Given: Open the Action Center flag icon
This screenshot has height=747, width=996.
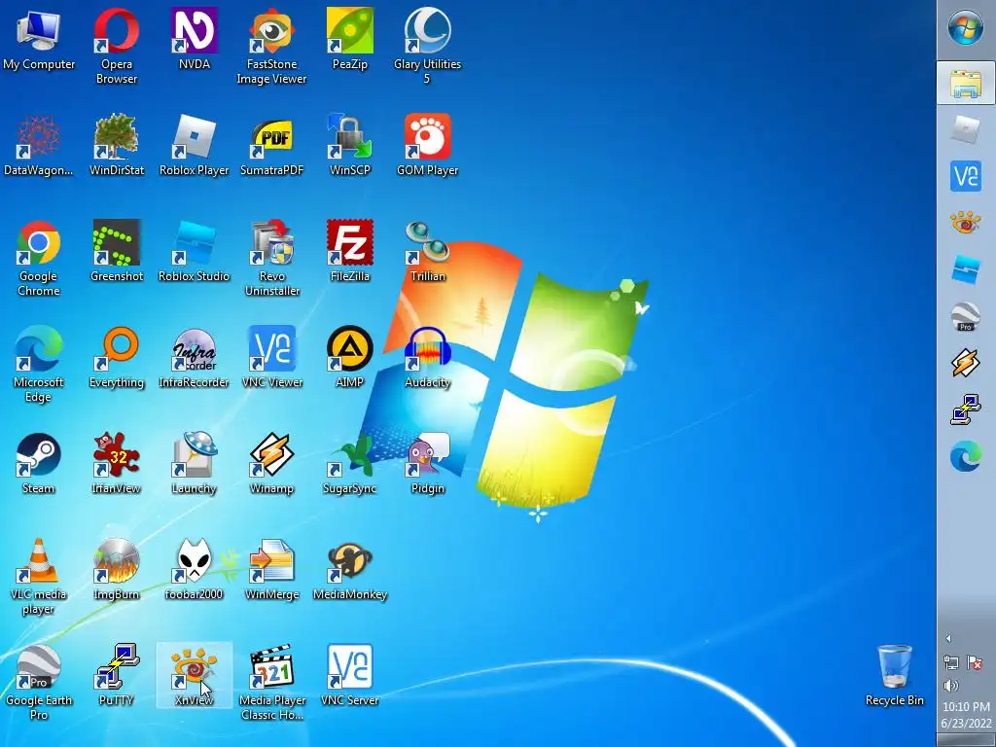Looking at the screenshot, I should 975,662.
